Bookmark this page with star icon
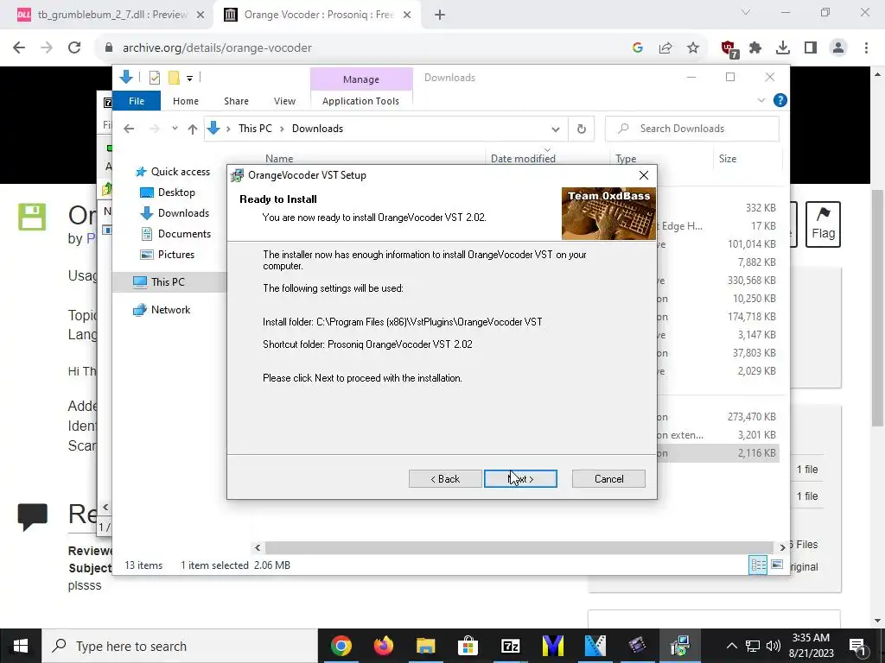 point(693,48)
